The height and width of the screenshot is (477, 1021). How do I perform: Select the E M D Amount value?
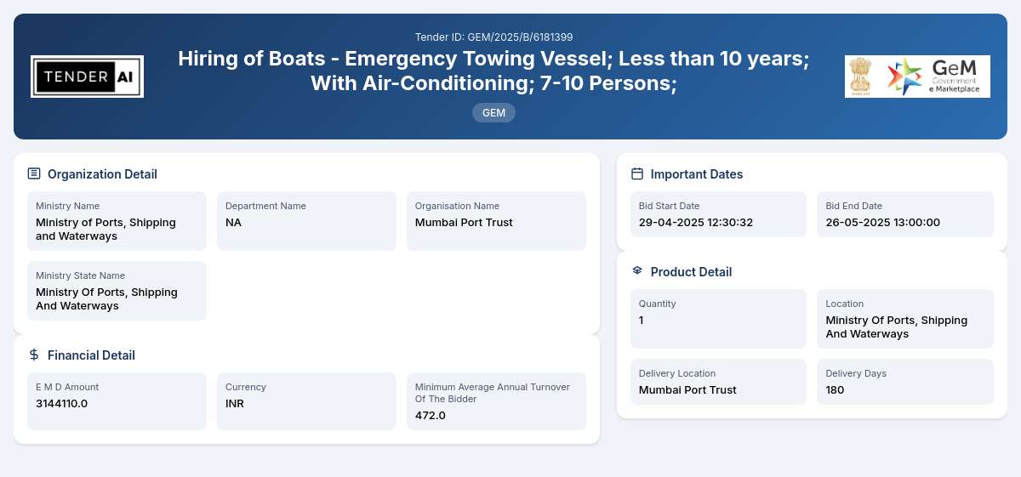click(61, 403)
